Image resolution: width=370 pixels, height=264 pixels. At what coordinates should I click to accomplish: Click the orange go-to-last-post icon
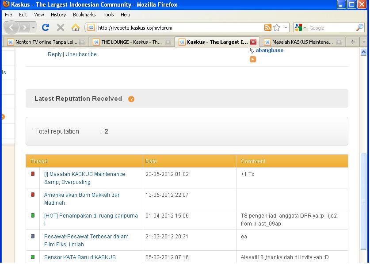(253, 59)
